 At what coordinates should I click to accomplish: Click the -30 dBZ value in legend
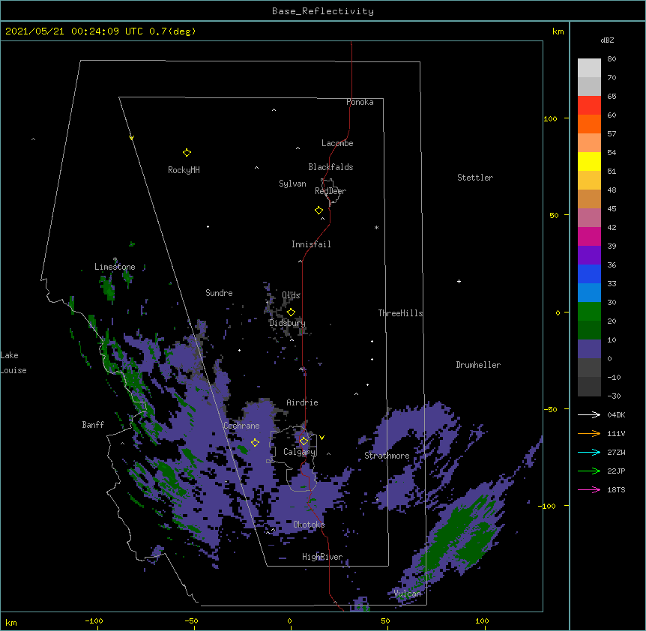[614, 396]
